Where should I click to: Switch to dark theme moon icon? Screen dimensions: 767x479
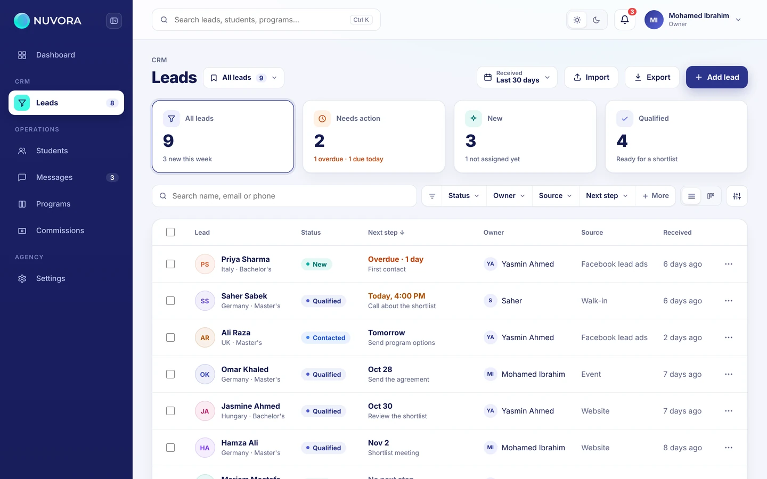click(597, 20)
